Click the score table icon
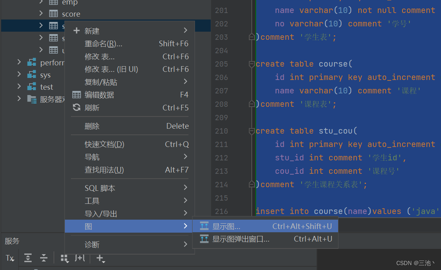This screenshot has height=270, width=441. (54, 13)
